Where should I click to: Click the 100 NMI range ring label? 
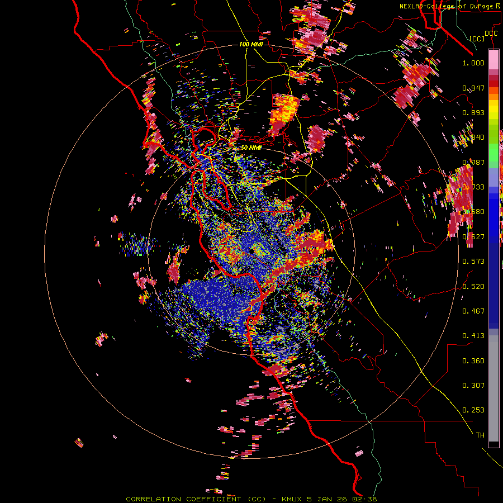point(251,44)
